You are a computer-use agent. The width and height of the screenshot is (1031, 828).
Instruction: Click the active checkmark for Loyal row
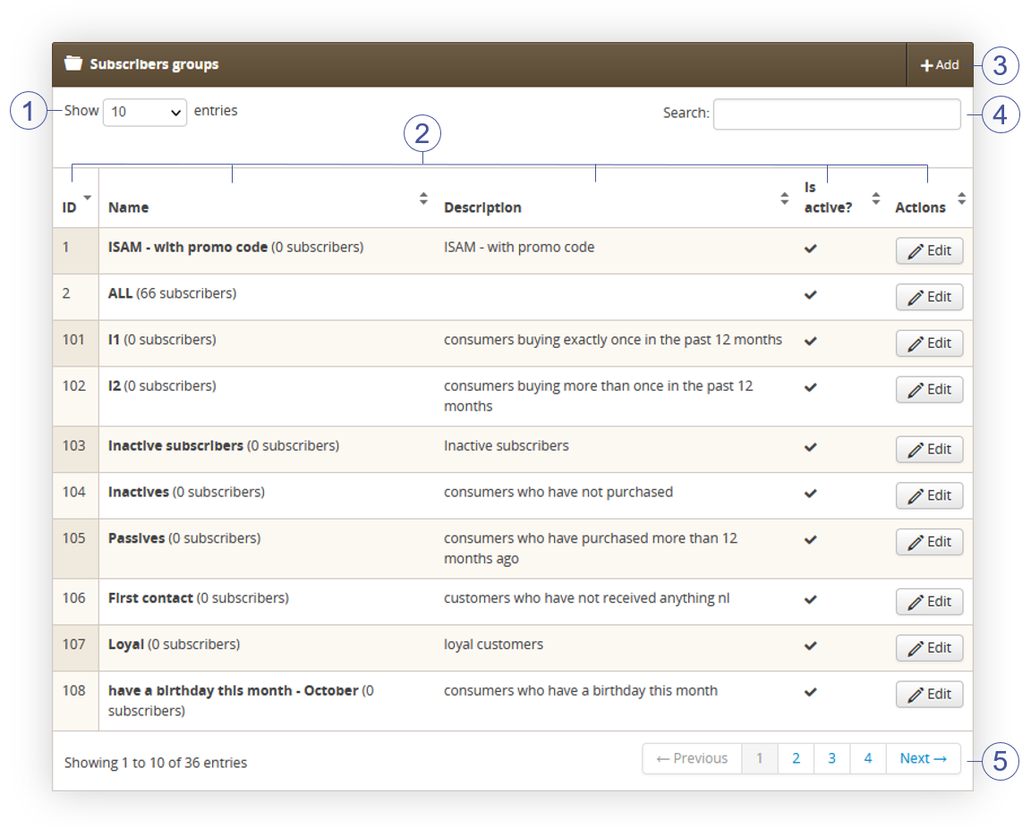pyautogui.click(x=811, y=646)
